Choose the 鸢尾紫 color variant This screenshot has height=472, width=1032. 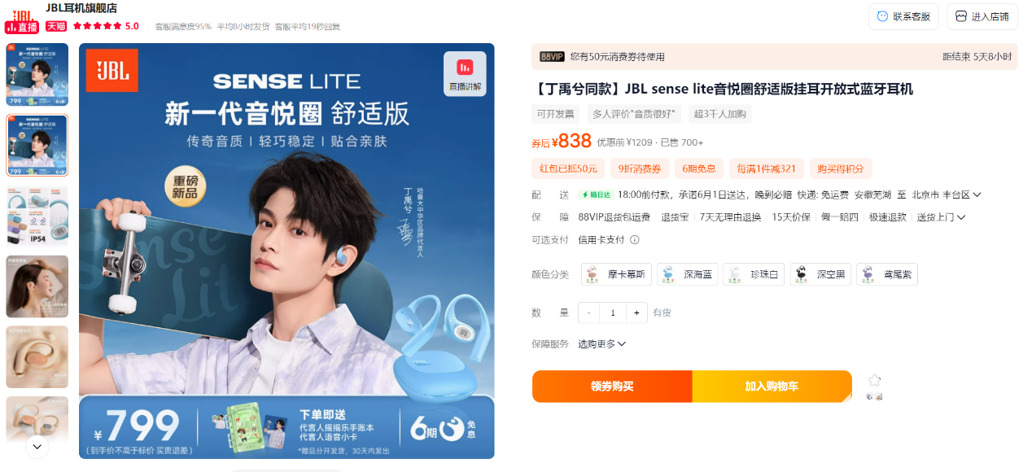tap(886, 274)
